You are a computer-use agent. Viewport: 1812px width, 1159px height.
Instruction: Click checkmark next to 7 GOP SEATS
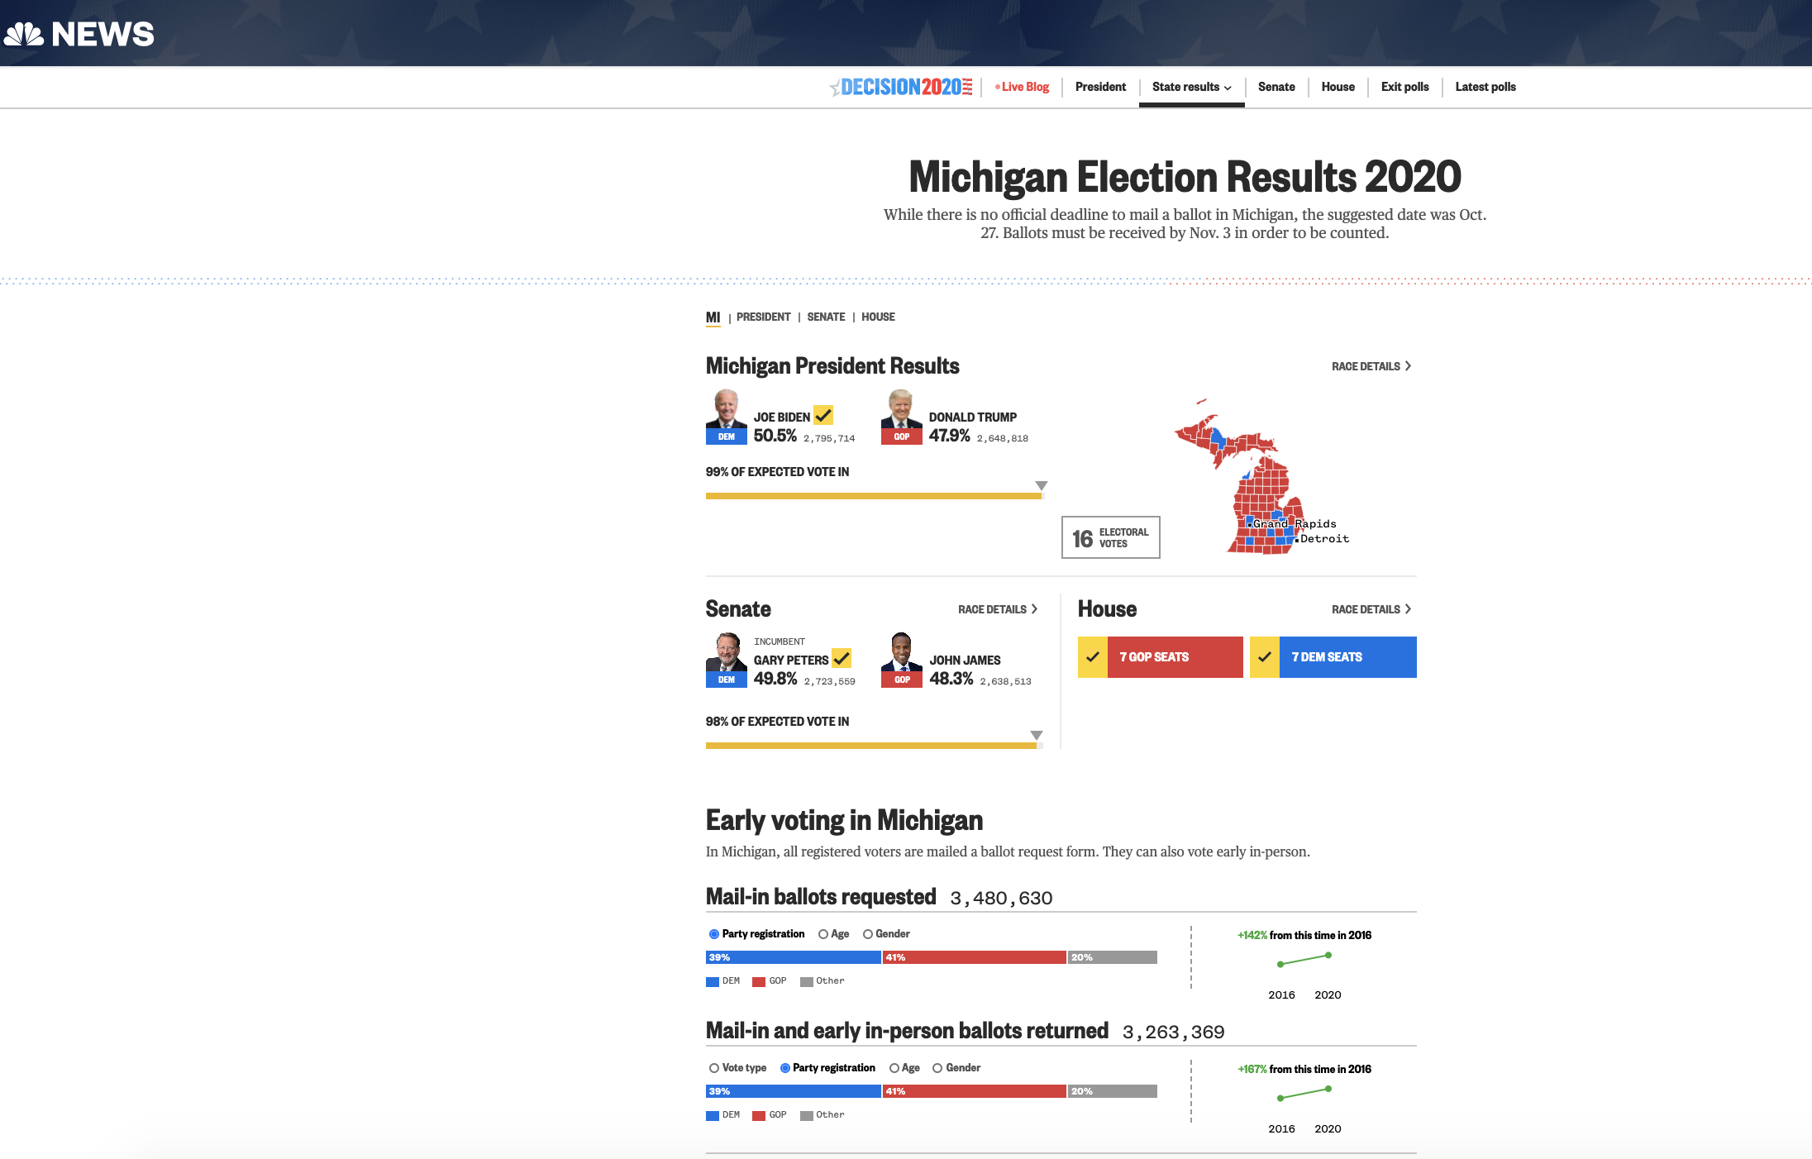[1093, 657]
